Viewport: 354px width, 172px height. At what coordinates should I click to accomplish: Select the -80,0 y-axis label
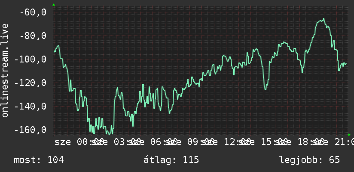pyautogui.click(x=33, y=36)
